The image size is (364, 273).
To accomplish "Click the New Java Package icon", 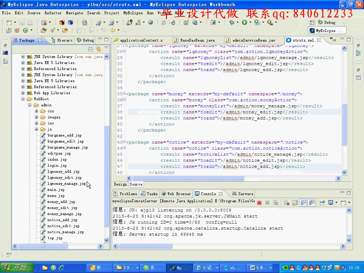I will tap(17, 30).
